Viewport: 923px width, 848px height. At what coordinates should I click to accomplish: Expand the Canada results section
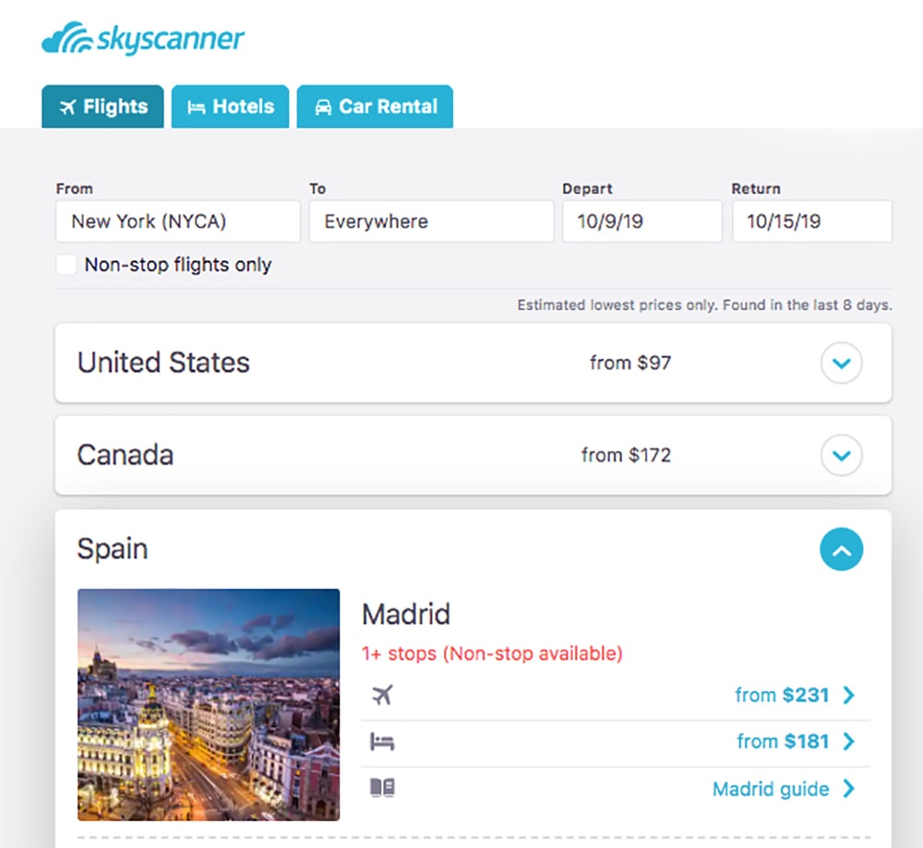click(841, 455)
